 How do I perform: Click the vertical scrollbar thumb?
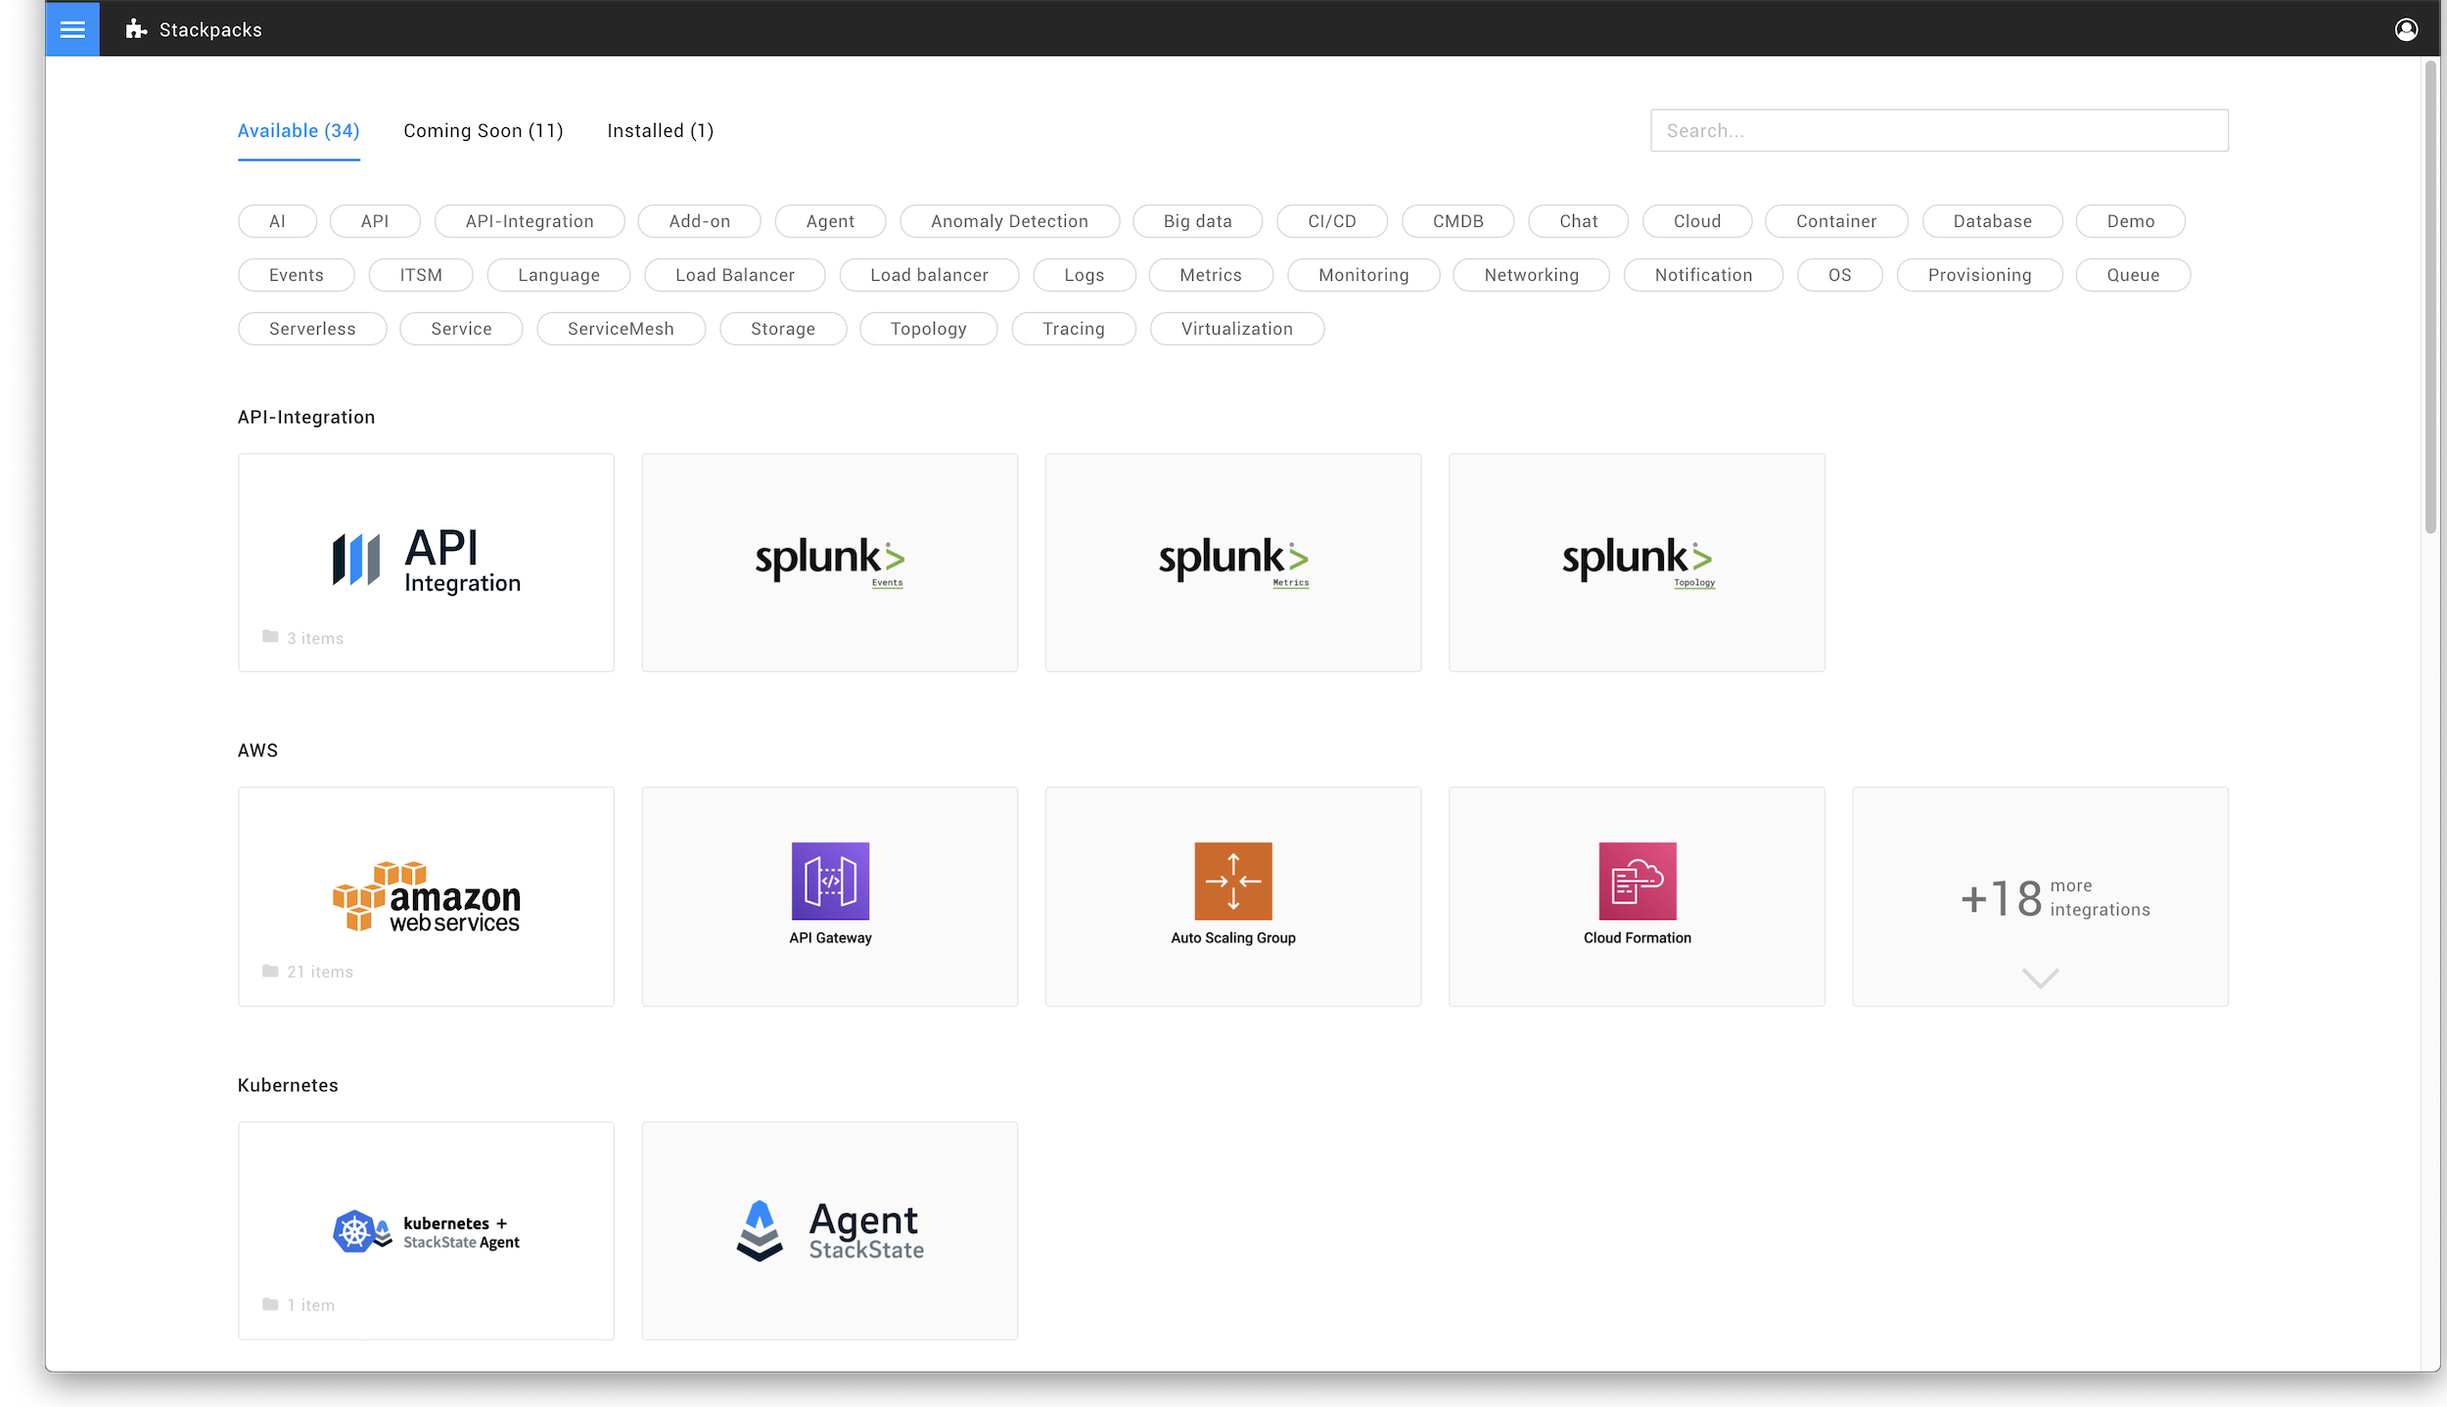pyautogui.click(x=2429, y=297)
